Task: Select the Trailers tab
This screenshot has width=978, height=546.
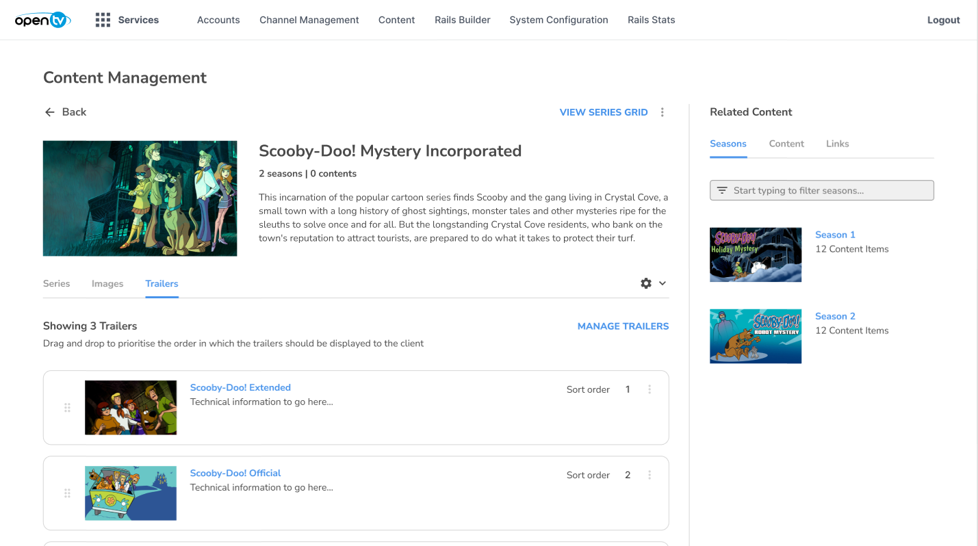Action: pyautogui.click(x=162, y=283)
